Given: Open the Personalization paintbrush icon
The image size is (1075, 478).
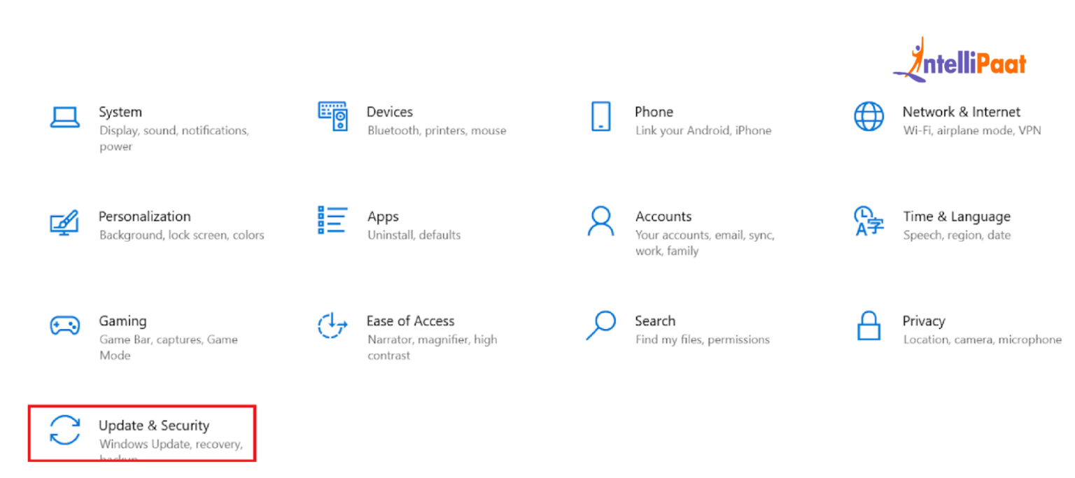Looking at the screenshot, I should (64, 222).
